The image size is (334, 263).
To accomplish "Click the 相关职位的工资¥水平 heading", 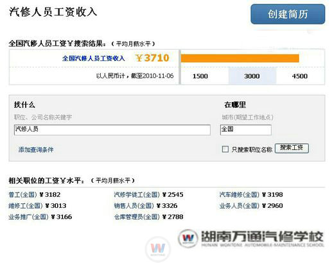I will pyautogui.click(x=46, y=181).
